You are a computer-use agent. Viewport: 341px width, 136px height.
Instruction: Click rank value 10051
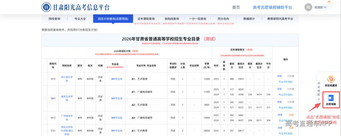[x=241, y=79]
